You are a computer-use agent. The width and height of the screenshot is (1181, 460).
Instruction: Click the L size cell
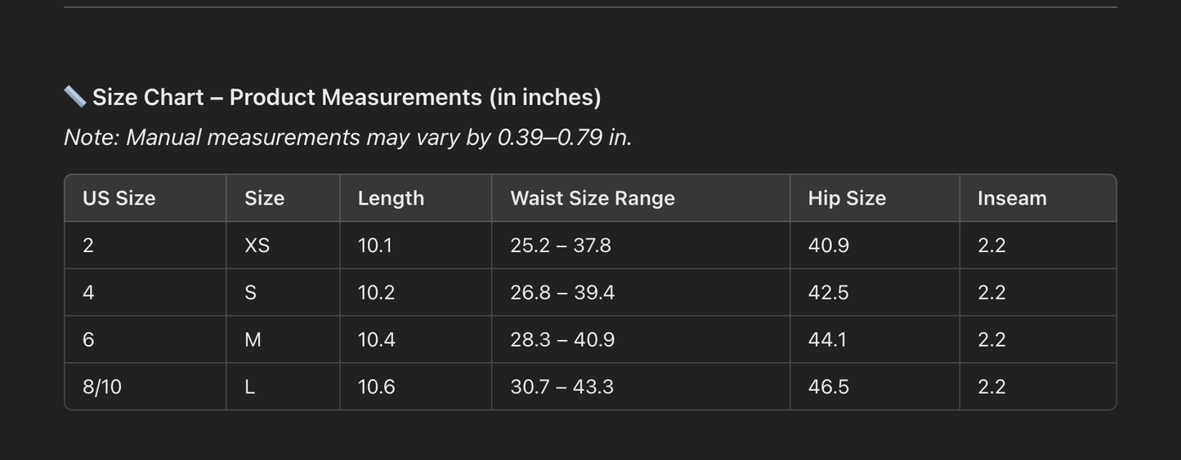(250, 387)
